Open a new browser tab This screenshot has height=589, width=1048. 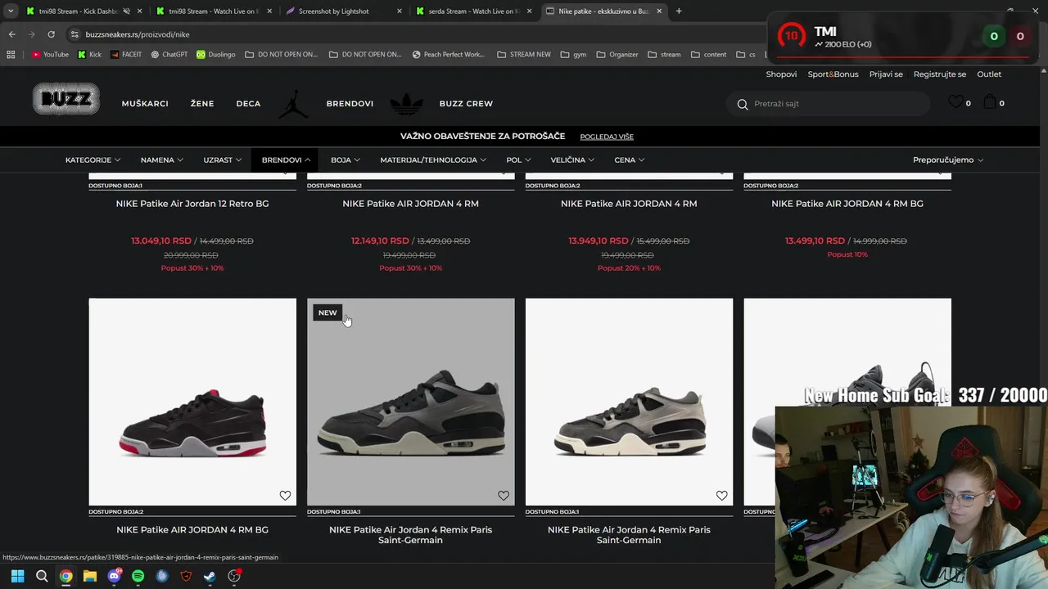pos(679,11)
